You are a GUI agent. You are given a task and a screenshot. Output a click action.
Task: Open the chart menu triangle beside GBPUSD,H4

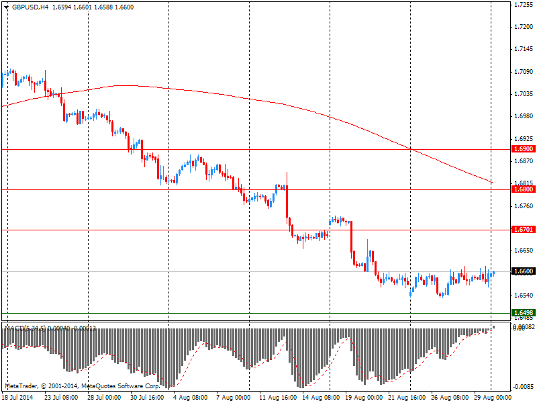coord(6,7)
